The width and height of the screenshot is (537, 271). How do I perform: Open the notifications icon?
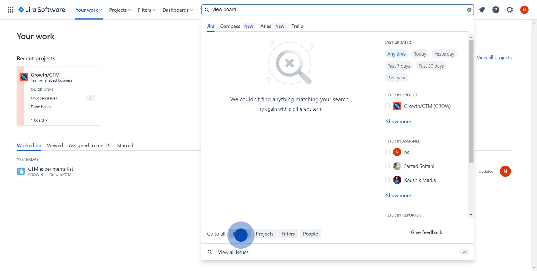[x=482, y=10]
